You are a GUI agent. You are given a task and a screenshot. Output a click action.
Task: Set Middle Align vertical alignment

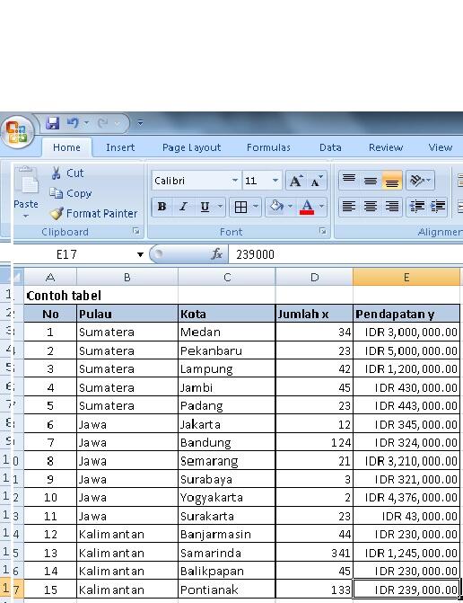(371, 181)
